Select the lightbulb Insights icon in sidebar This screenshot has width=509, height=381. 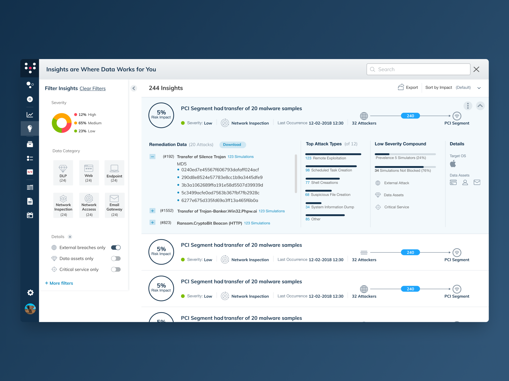click(30, 128)
